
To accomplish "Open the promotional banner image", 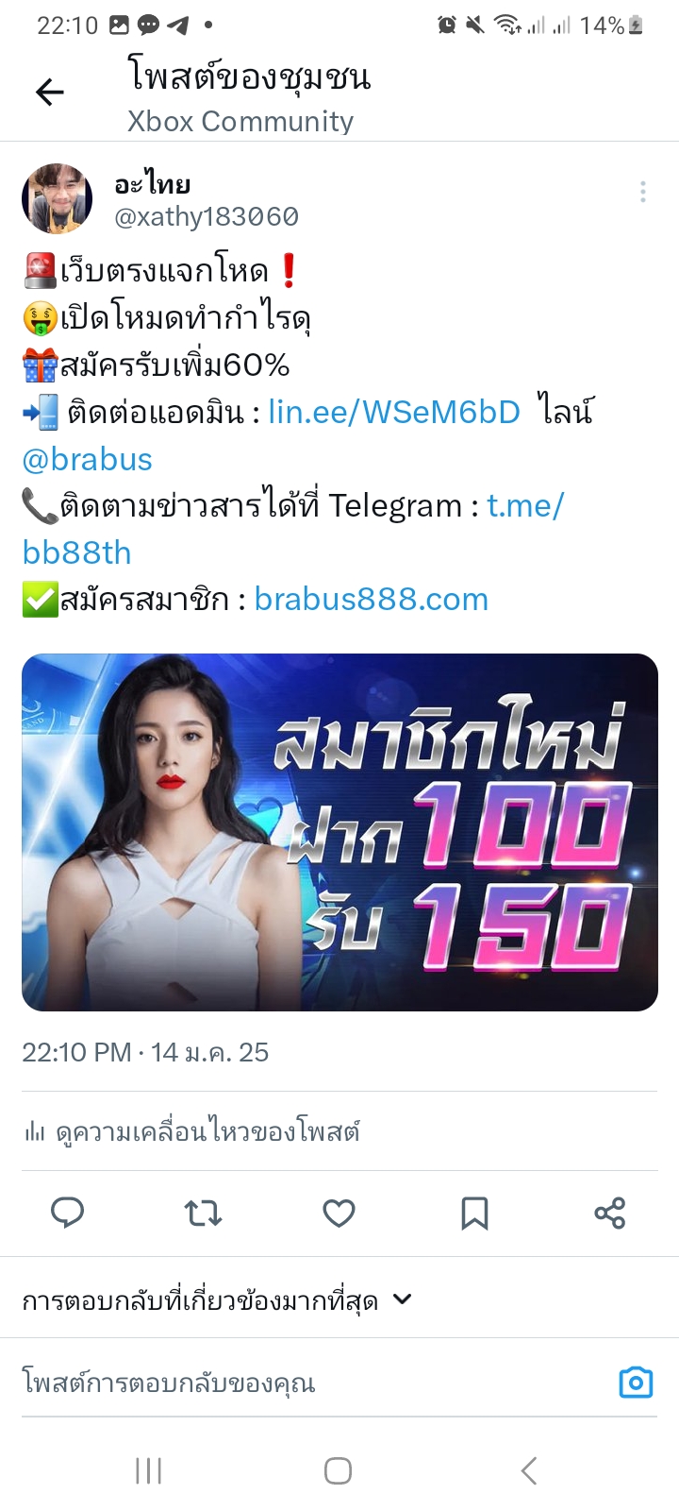I will pyautogui.click(x=339, y=832).
